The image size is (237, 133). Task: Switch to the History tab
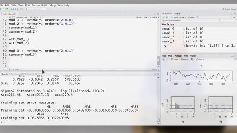(177, 14)
